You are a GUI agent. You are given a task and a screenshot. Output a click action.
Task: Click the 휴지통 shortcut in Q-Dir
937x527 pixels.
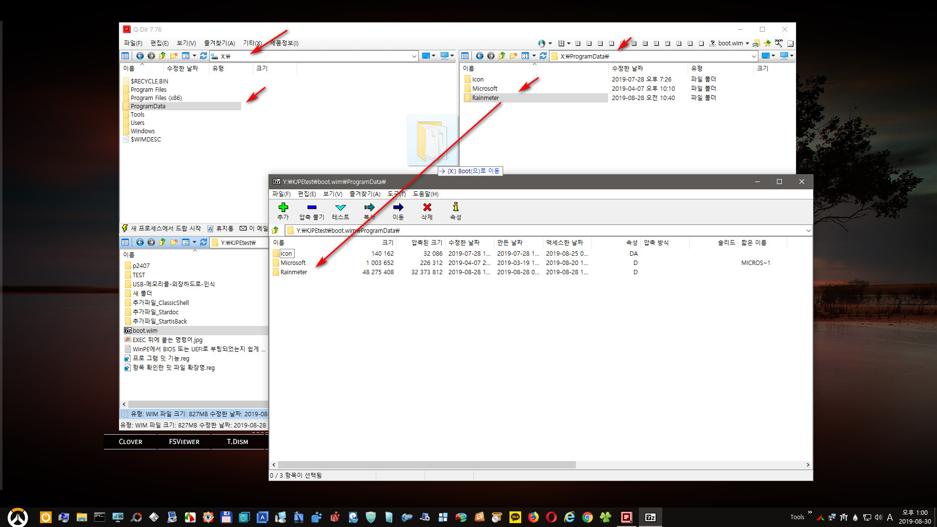click(220, 228)
